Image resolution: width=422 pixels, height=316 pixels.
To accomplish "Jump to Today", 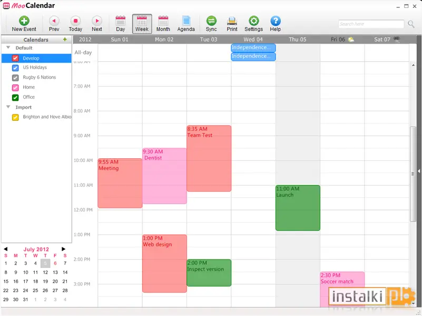I will click(75, 24).
